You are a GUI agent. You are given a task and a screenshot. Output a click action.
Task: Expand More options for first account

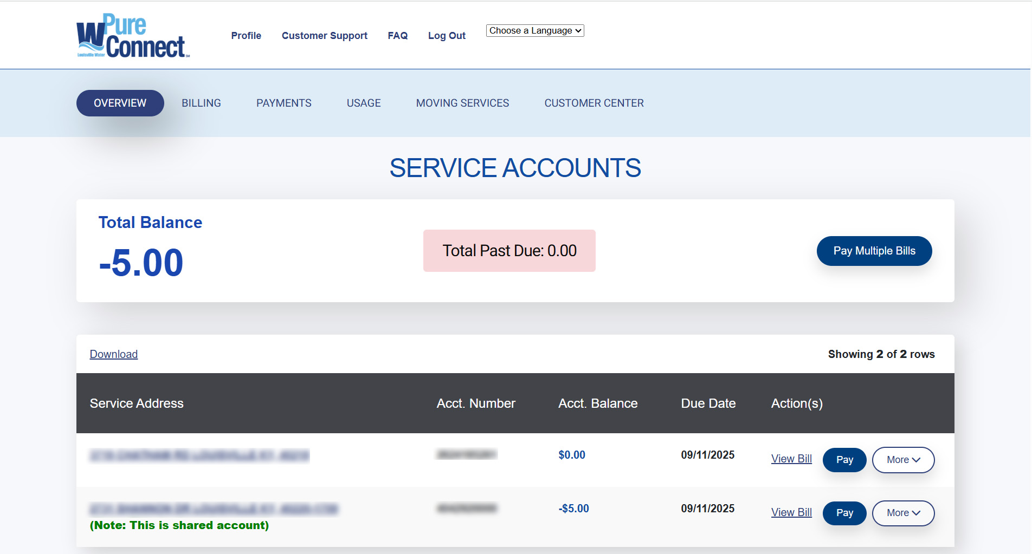pos(902,460)
